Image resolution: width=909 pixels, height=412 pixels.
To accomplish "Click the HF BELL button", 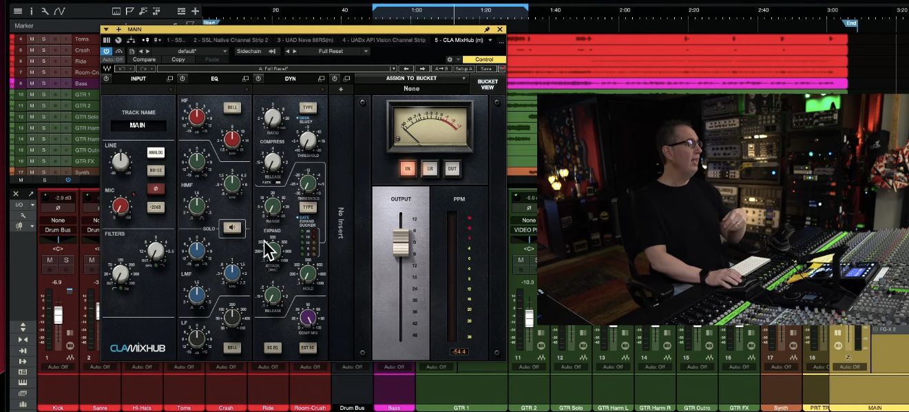I will (233, 107).
